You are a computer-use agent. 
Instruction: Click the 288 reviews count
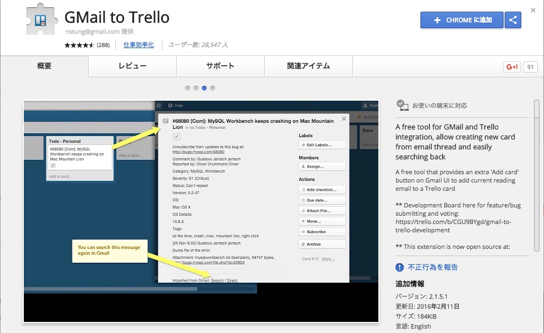tap(103, 45)
